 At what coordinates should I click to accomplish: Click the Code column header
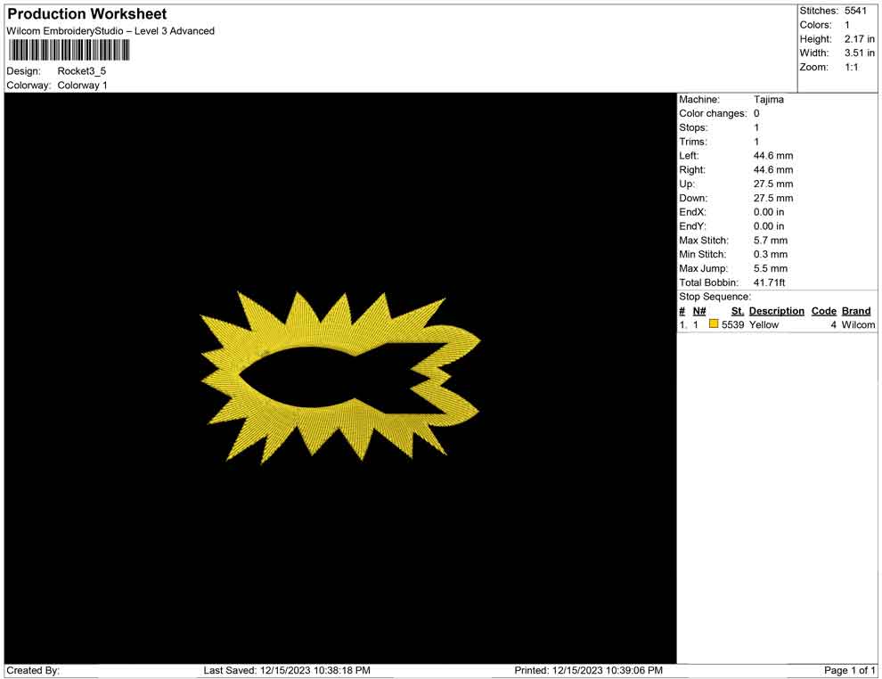point(823,311)
